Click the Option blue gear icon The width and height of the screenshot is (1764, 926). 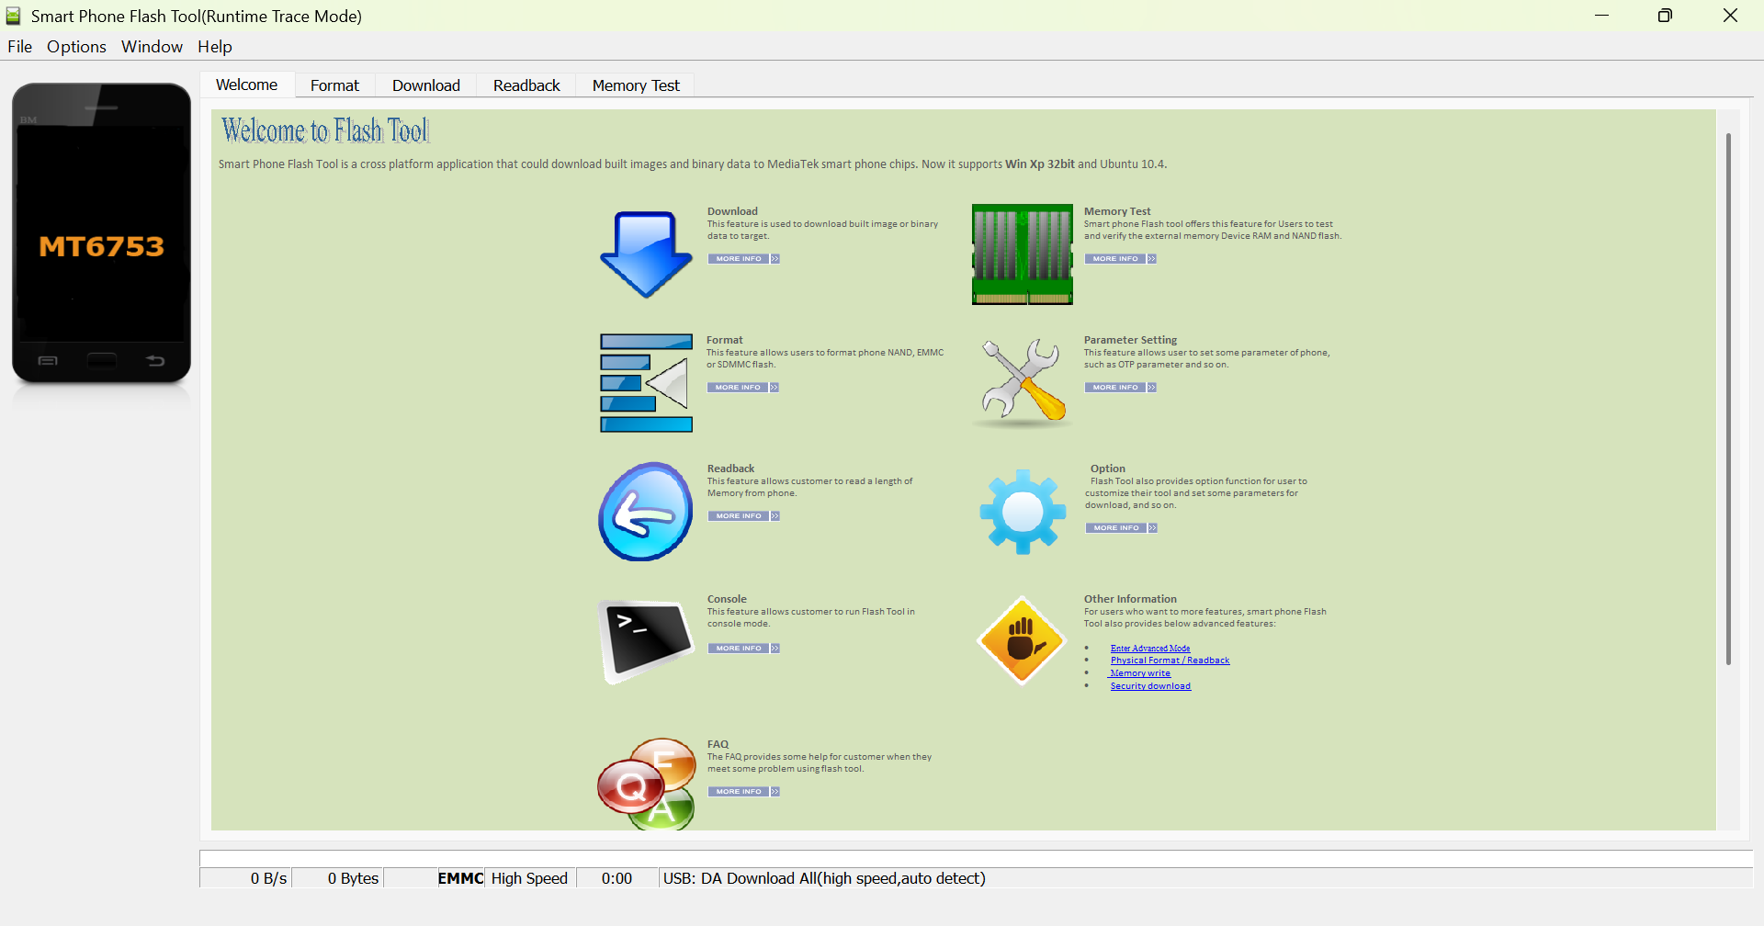1023,512
